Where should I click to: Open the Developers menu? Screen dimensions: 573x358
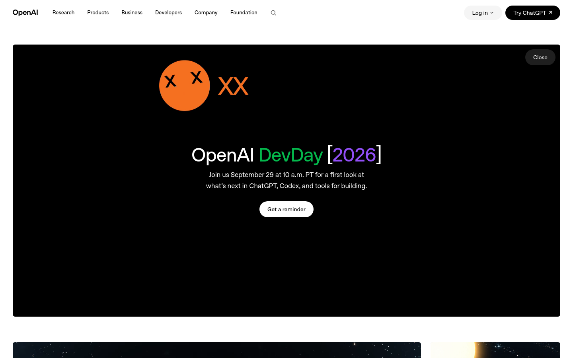(168, 13)
